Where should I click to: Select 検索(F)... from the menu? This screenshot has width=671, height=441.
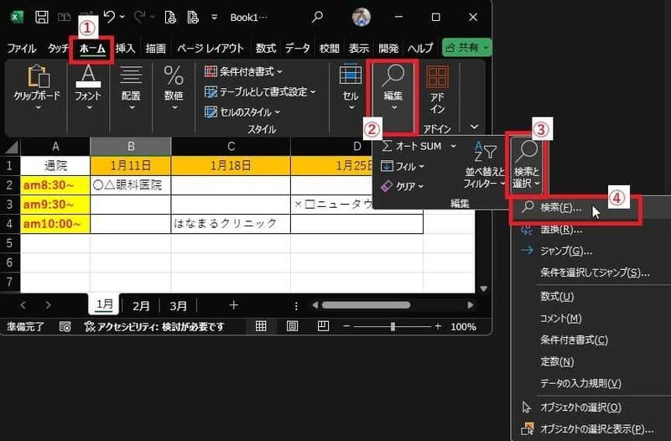coord(561,208)
